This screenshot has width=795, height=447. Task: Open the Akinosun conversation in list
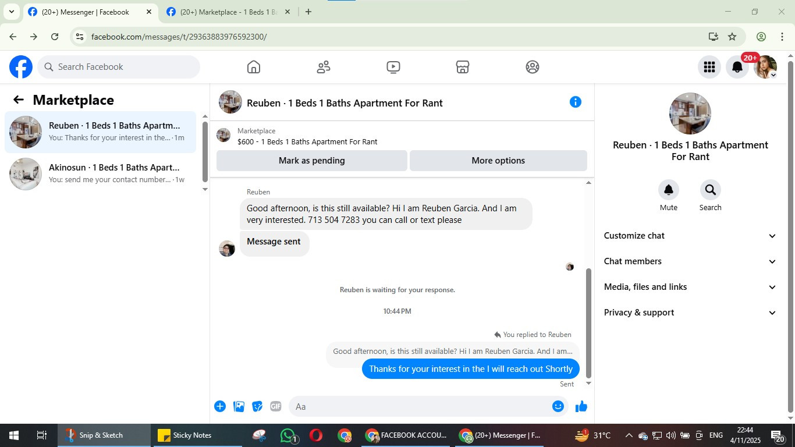coord(100,174)
